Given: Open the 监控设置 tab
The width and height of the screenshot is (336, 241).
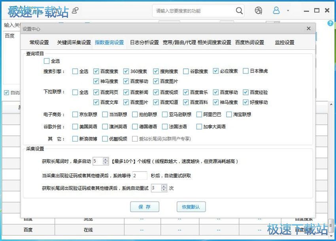Looking at the screenshot, I should 285,42.
